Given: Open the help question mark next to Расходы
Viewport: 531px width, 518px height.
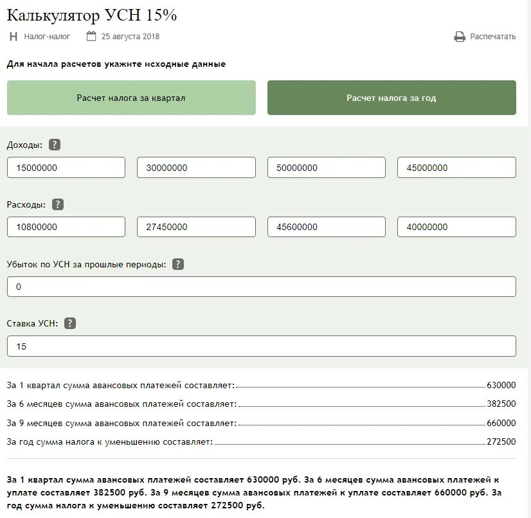Looking at the screenshot, I should [58, 204].
